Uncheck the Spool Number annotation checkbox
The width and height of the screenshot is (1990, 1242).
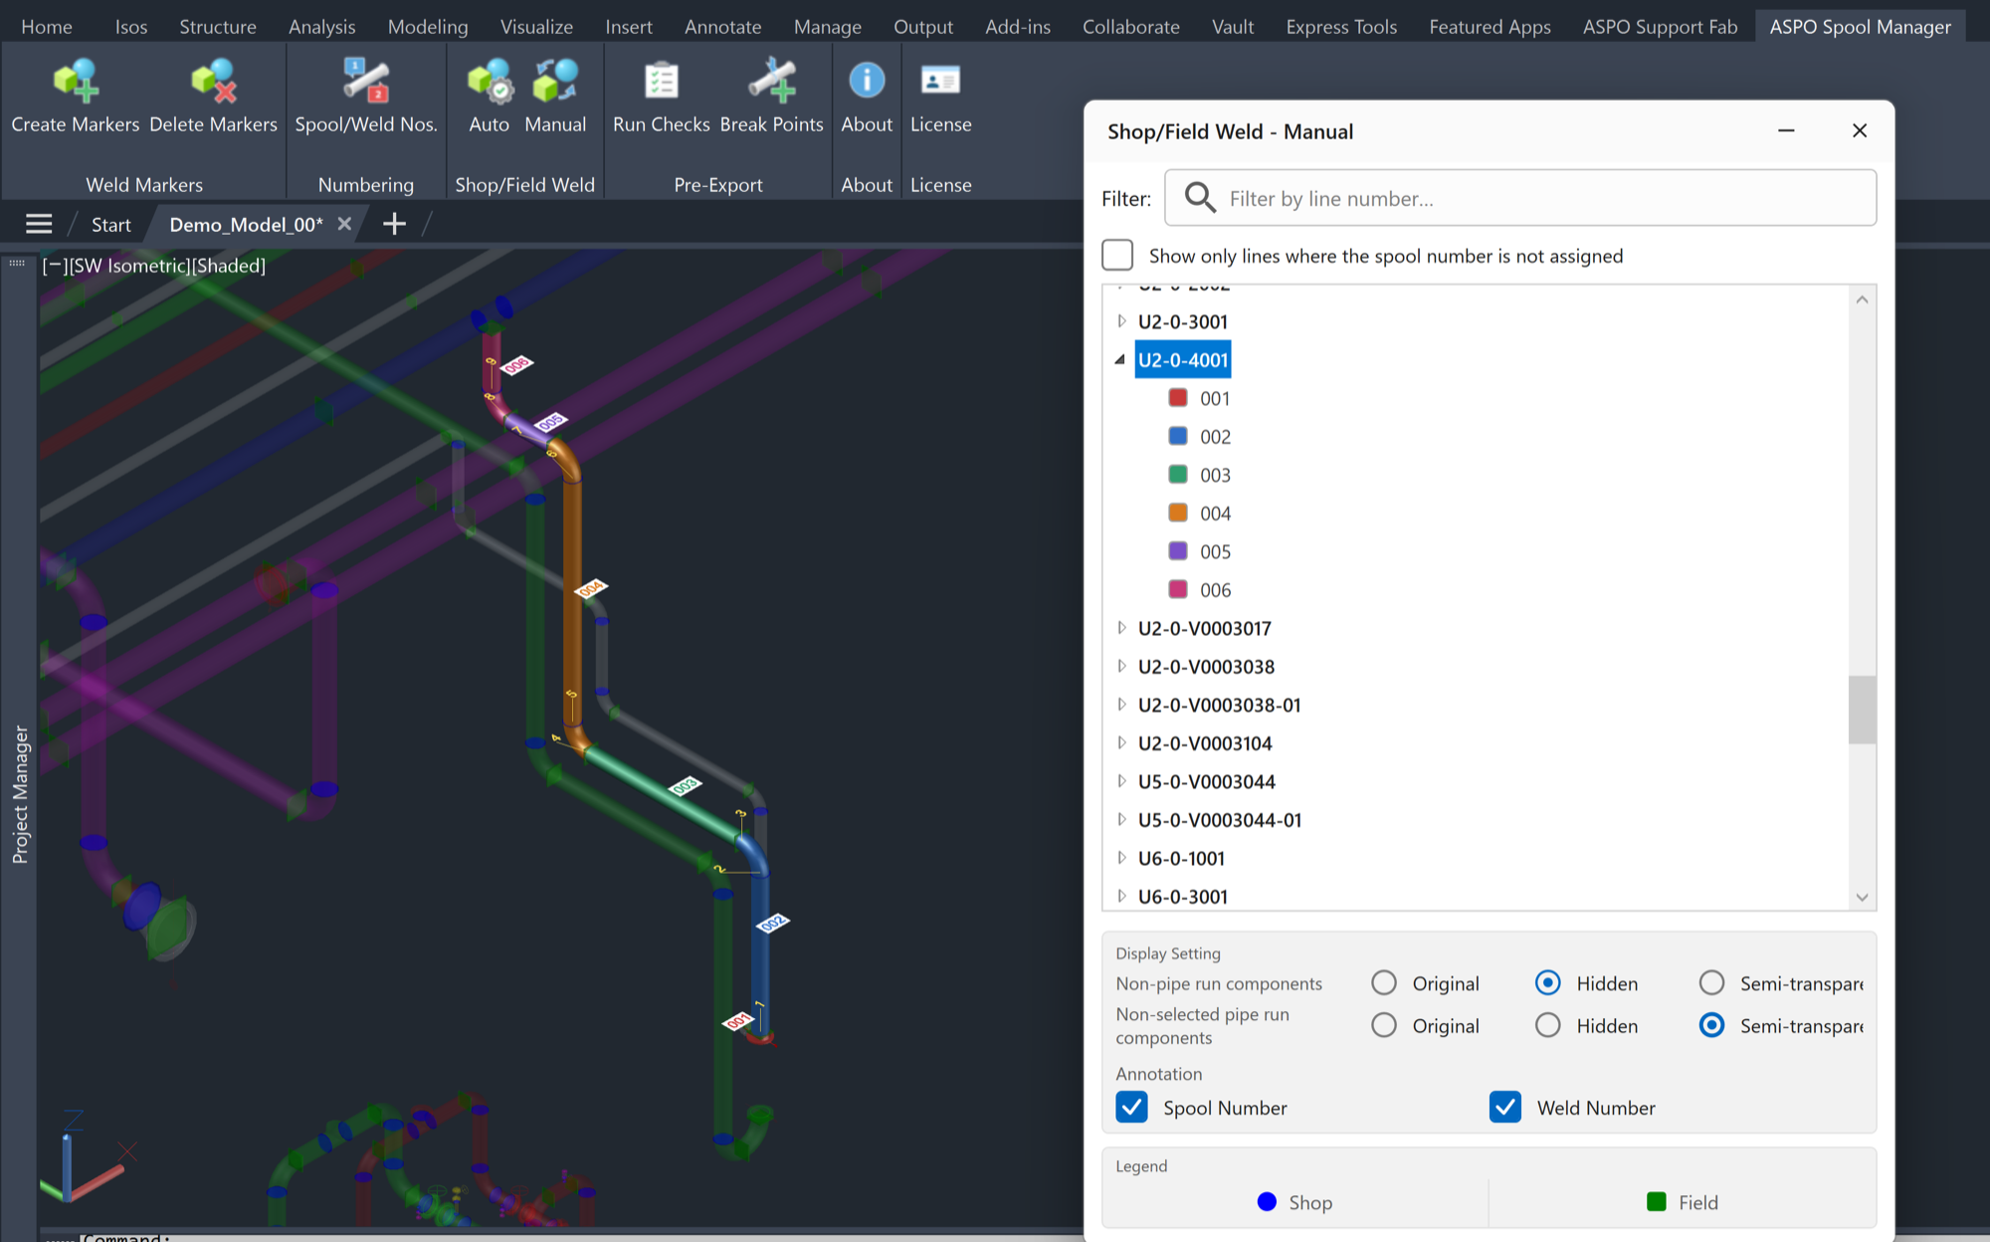tap(1131, 1107)
